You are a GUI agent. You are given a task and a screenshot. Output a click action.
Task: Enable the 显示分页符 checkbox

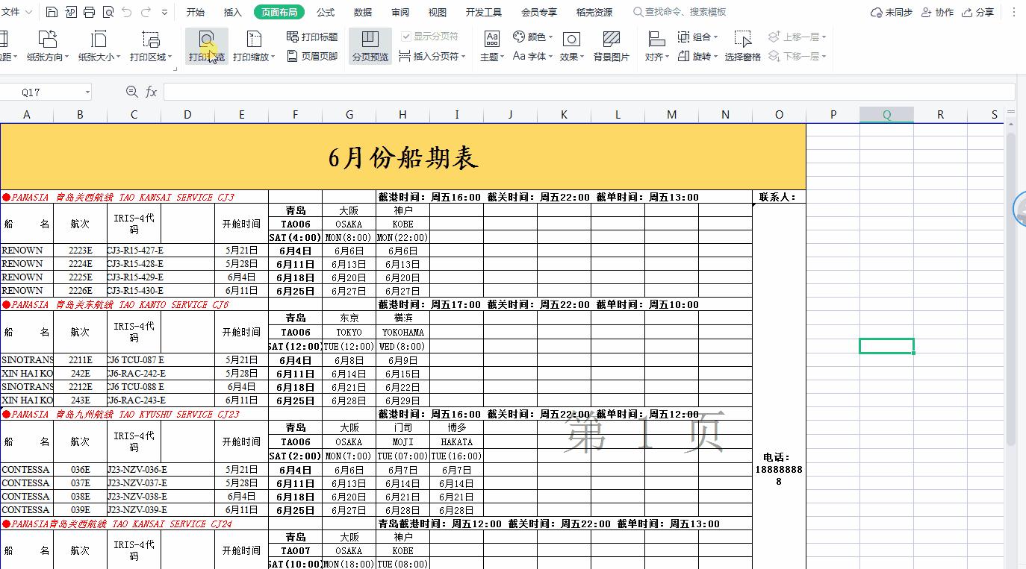tap(407, 37)
